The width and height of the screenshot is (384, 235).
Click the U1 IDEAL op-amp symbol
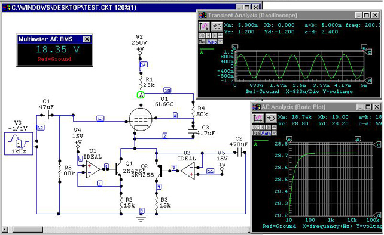93,169
